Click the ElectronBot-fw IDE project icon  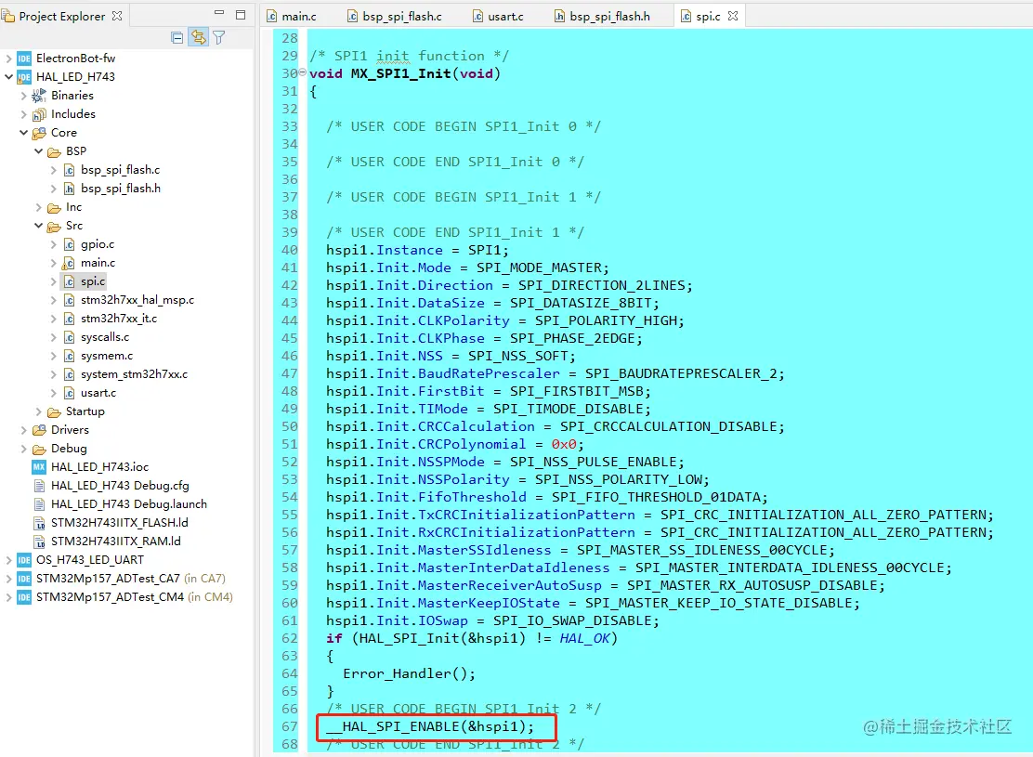24,58
